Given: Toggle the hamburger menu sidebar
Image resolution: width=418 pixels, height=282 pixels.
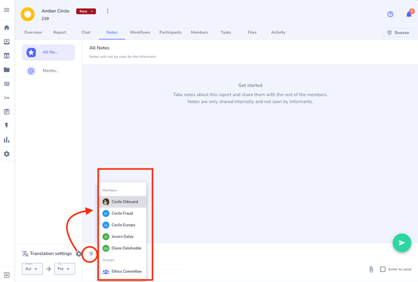Looking at the screenshot, I should point(7,10).
